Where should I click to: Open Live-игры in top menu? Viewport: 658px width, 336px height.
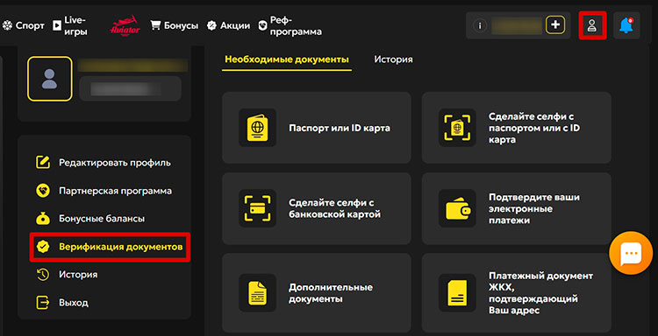(75, 25)
